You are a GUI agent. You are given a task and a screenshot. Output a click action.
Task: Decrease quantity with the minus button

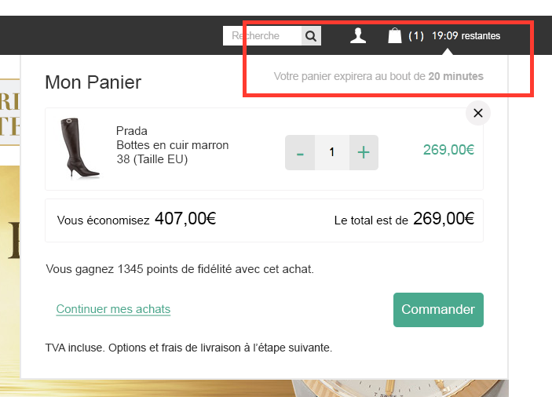pyautogui.click(x=300, y=153)
